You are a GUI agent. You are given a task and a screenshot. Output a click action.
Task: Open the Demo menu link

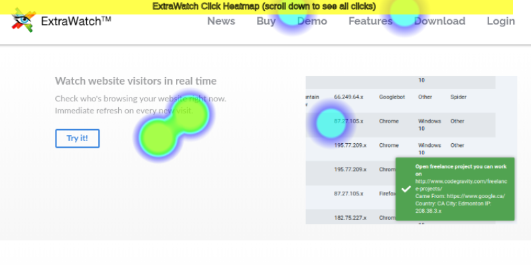[x=312, y=21]
